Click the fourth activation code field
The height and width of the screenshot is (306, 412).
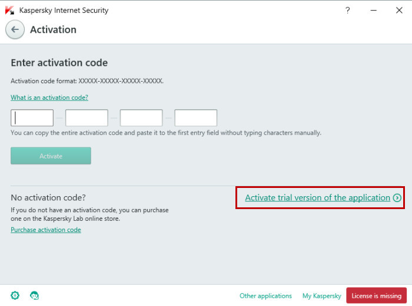click(196, 118)
